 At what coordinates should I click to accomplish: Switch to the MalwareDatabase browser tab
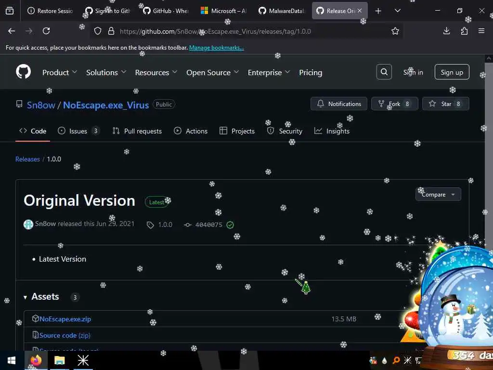281,11
